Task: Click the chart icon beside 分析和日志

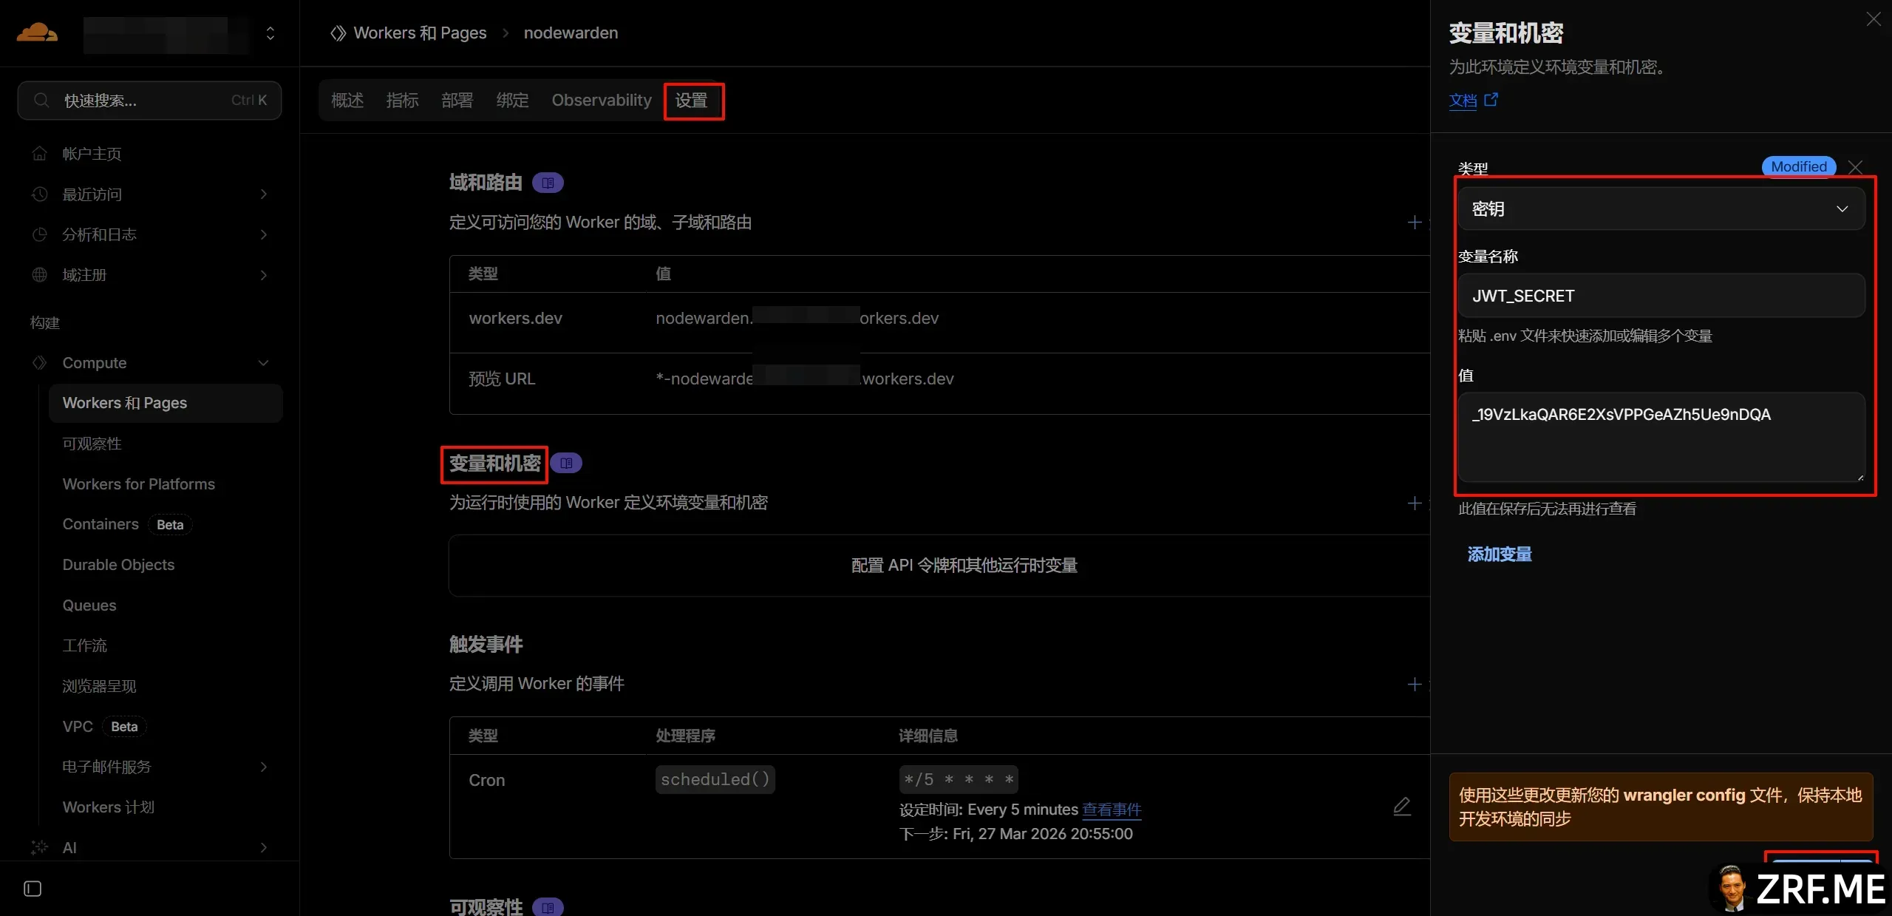Action: [x=40, y=234]
